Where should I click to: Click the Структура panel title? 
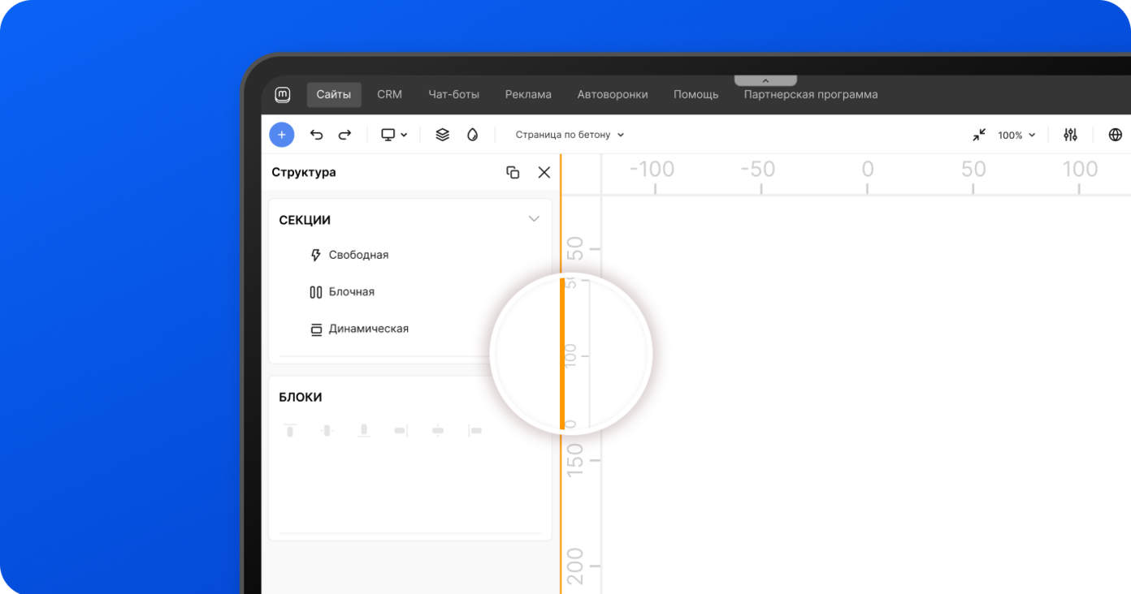click(304, 172)
